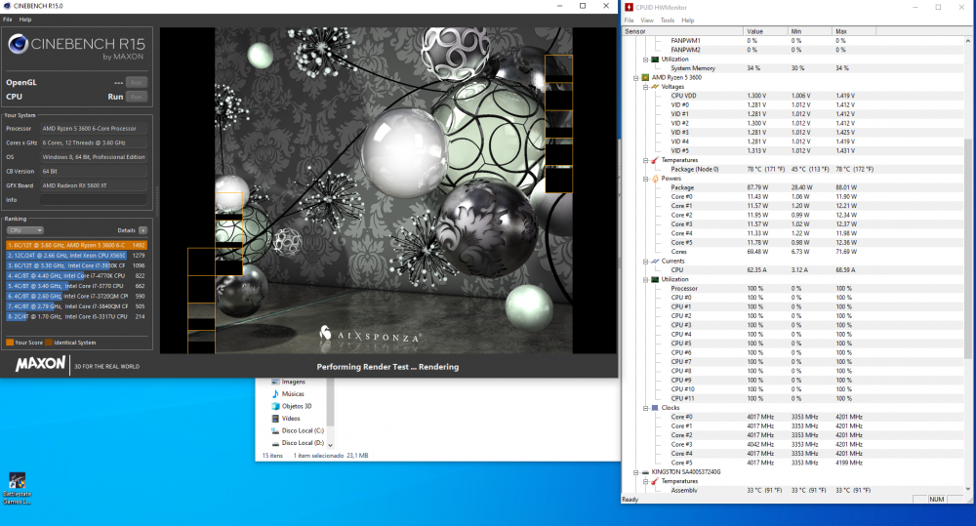
Task: Click the AMD Ryzen 5 3600 chip icon
Action: [x=645, y=77]
